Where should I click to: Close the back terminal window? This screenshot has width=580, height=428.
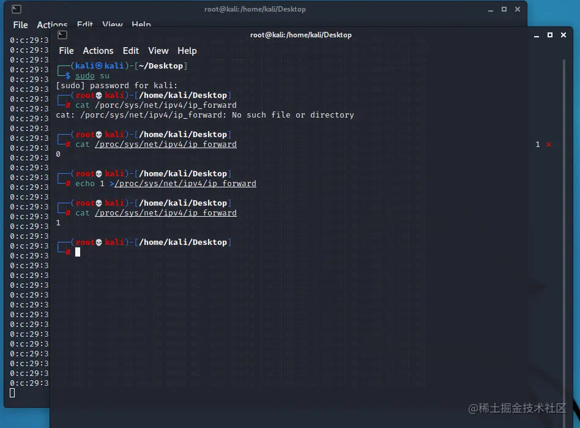coord(518,9)
